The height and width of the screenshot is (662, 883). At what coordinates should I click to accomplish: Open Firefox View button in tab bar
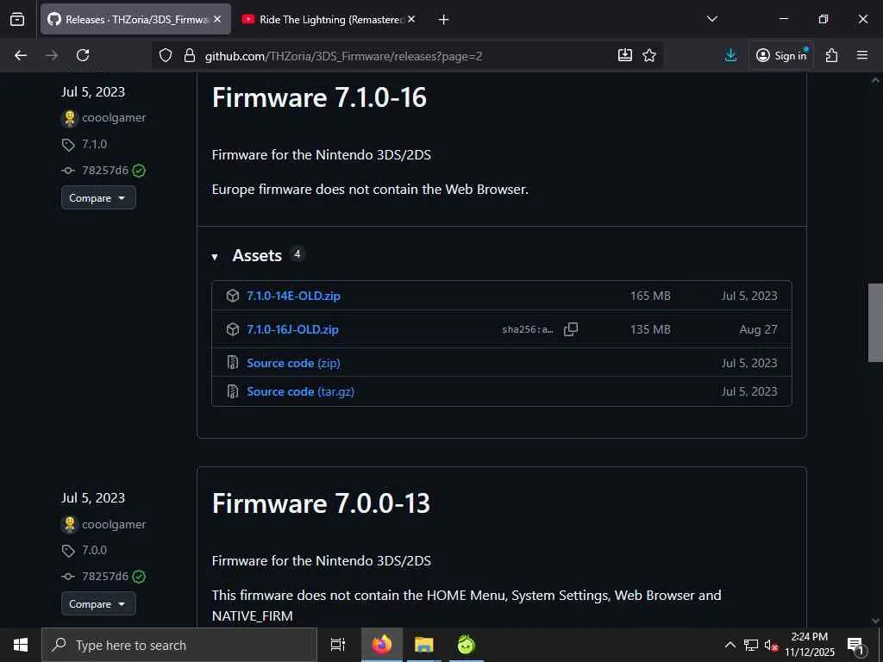pos(17,19)
